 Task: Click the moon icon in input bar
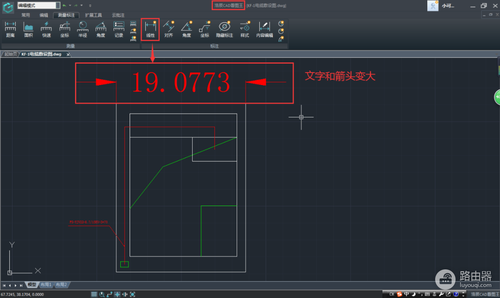point(413,294)
